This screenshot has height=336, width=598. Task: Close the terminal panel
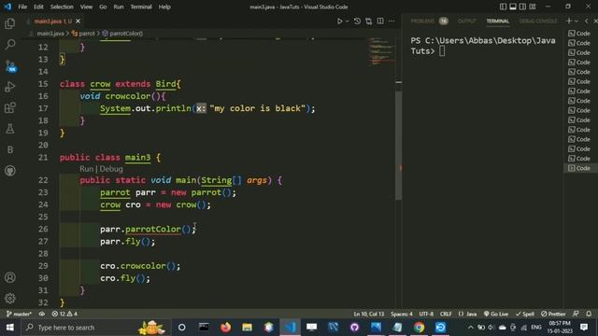[x=595, y=21]
